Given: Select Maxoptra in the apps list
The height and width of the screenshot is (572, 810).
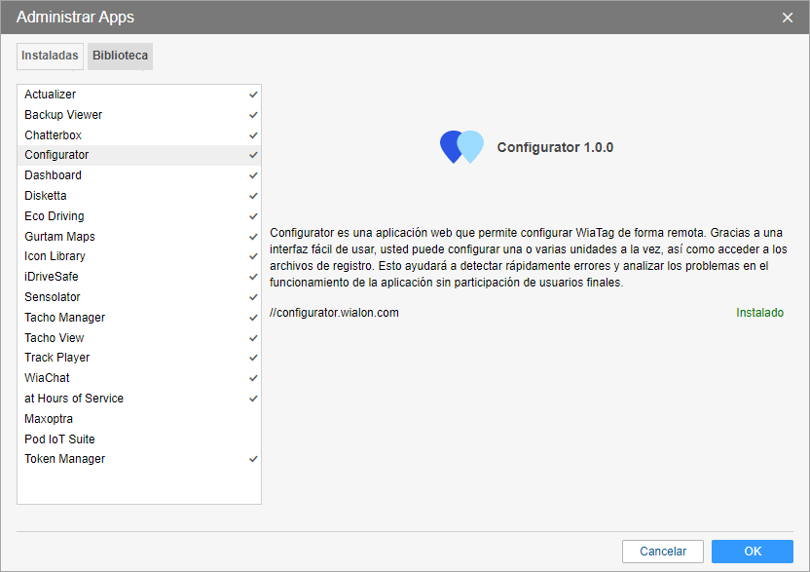Looking at the screenshot, I should [x=49, y=419].
